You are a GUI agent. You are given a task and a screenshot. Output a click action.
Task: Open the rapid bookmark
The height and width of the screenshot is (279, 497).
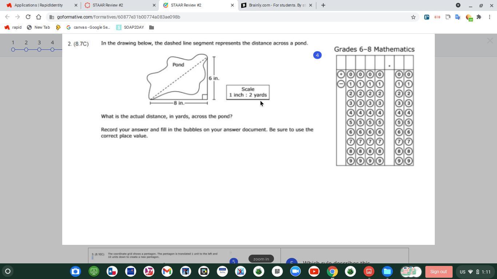pos(13,27)
